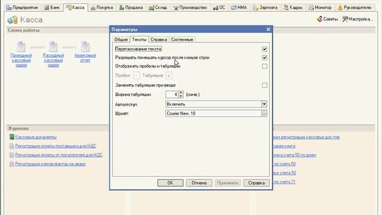Click the green Кассовые документы journal icon

click(12, 137)
